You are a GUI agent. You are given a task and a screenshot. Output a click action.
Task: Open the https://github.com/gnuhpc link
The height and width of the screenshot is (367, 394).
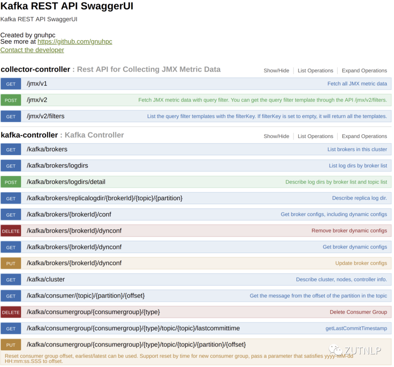pos(75,42)
